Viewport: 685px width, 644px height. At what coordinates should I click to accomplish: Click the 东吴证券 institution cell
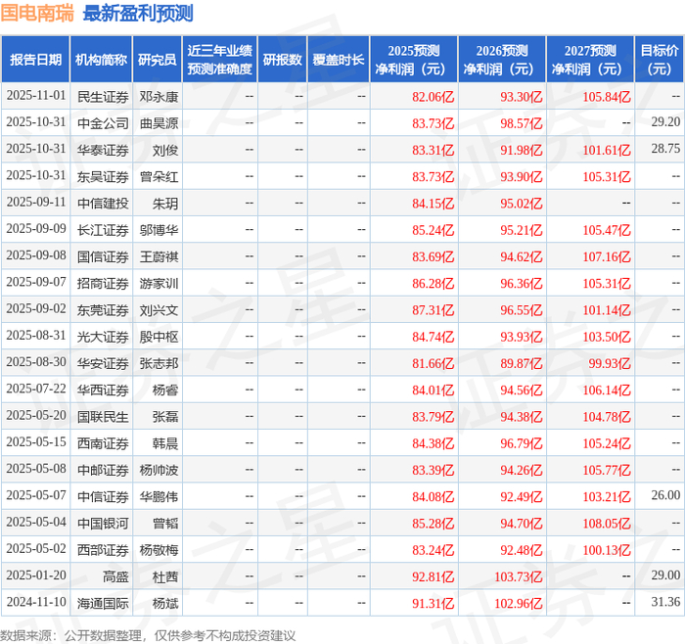point(103,176)
